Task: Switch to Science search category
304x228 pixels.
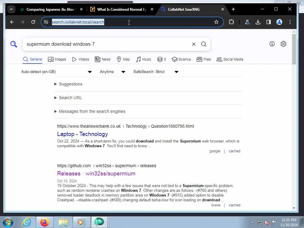Action: point(181,59)
